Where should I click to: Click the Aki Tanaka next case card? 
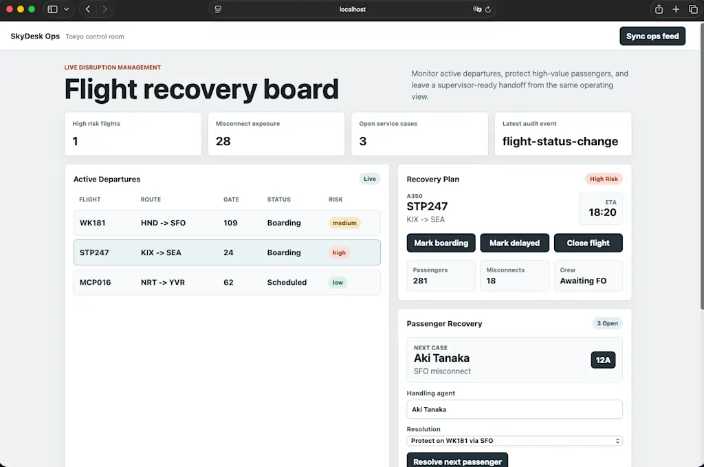pos(514,360)
